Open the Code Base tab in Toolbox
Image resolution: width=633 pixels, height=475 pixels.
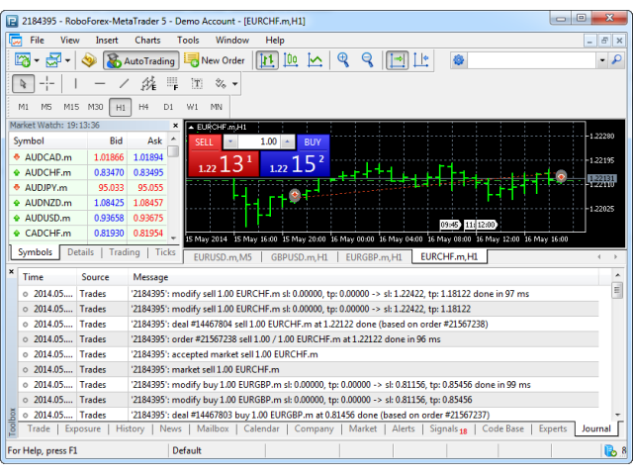(502, 428)
